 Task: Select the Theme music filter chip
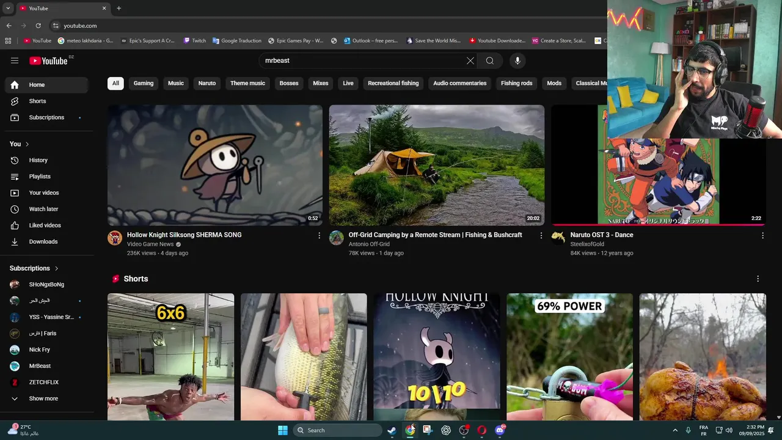coord(247,83)
